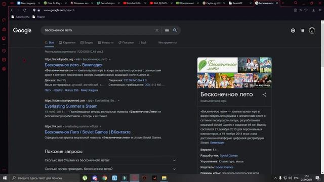Reload the page

(25, 10)
